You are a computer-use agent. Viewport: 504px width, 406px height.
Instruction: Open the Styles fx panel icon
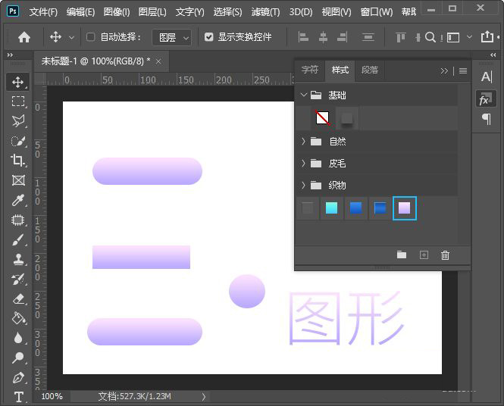[x=486, y=99]
